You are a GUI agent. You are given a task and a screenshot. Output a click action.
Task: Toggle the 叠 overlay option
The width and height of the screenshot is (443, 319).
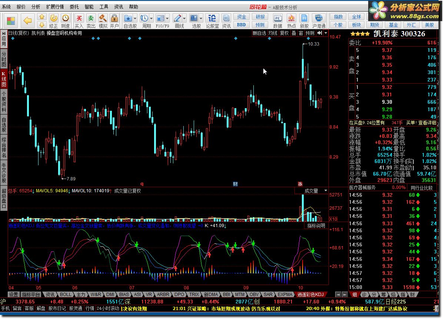click(294, 33)
